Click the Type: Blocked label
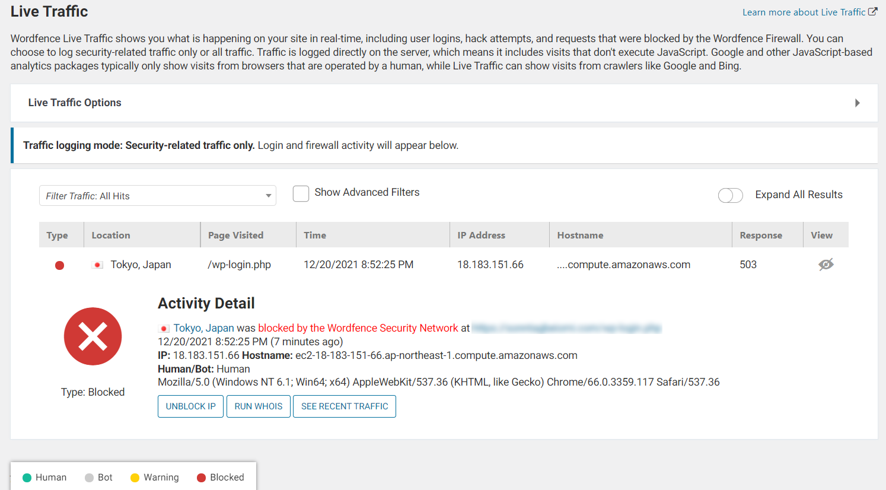Image resolution: width=886 pixels, height=490 pixels. 93,392
